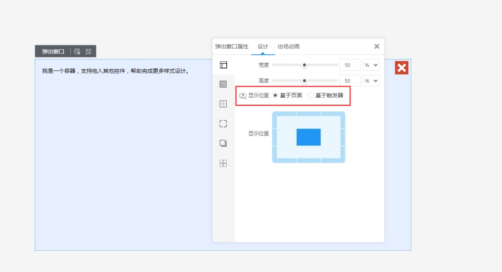502x272 pixels.
Task: Select the hatched background style icon
Action: 223,84
